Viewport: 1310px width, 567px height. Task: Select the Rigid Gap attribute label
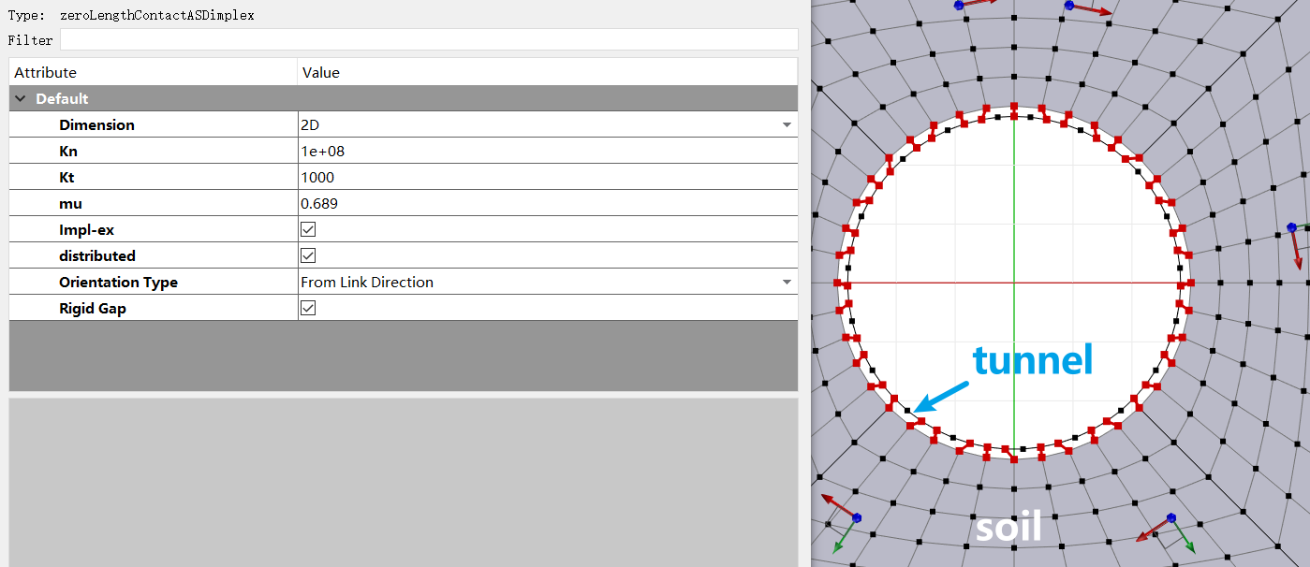(x=93, y=308)
